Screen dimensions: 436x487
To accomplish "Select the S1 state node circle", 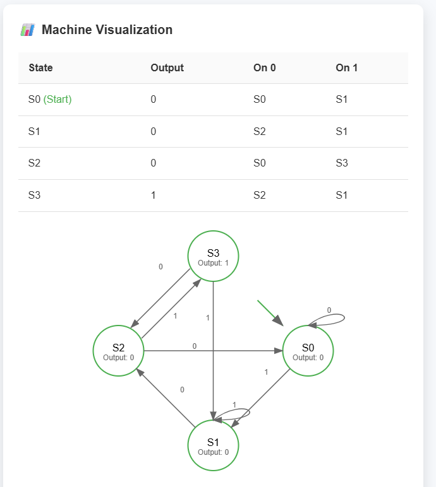I will point(213,445).
